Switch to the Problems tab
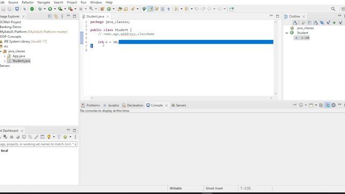Screen dimensions: 345x194 click(x=91, y=106)
